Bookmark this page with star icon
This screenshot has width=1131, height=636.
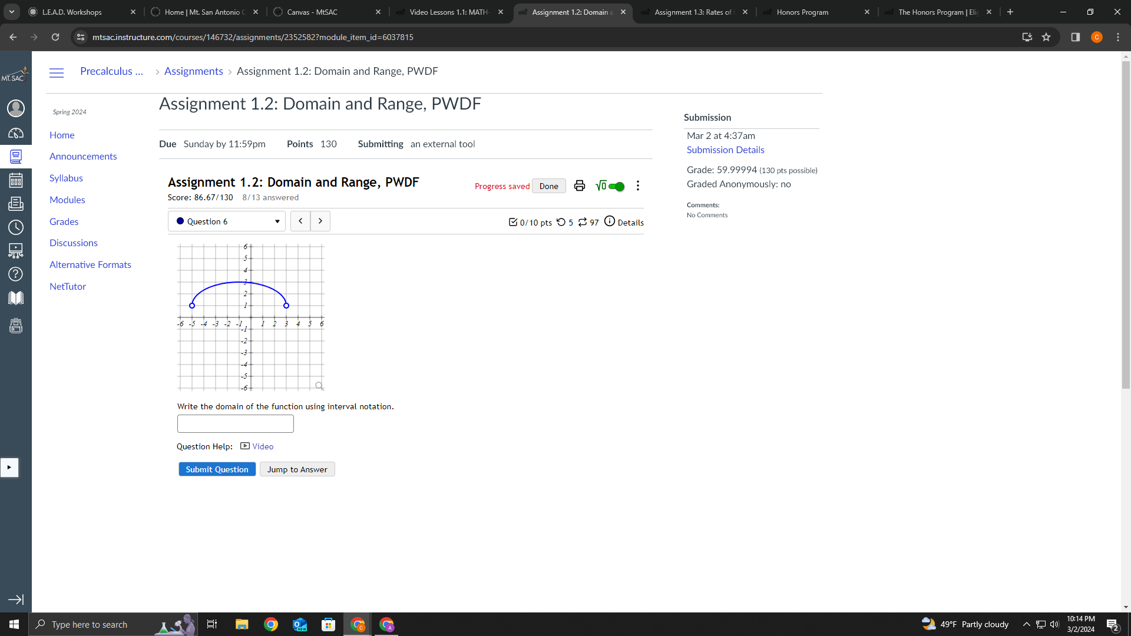(1046, 37)
